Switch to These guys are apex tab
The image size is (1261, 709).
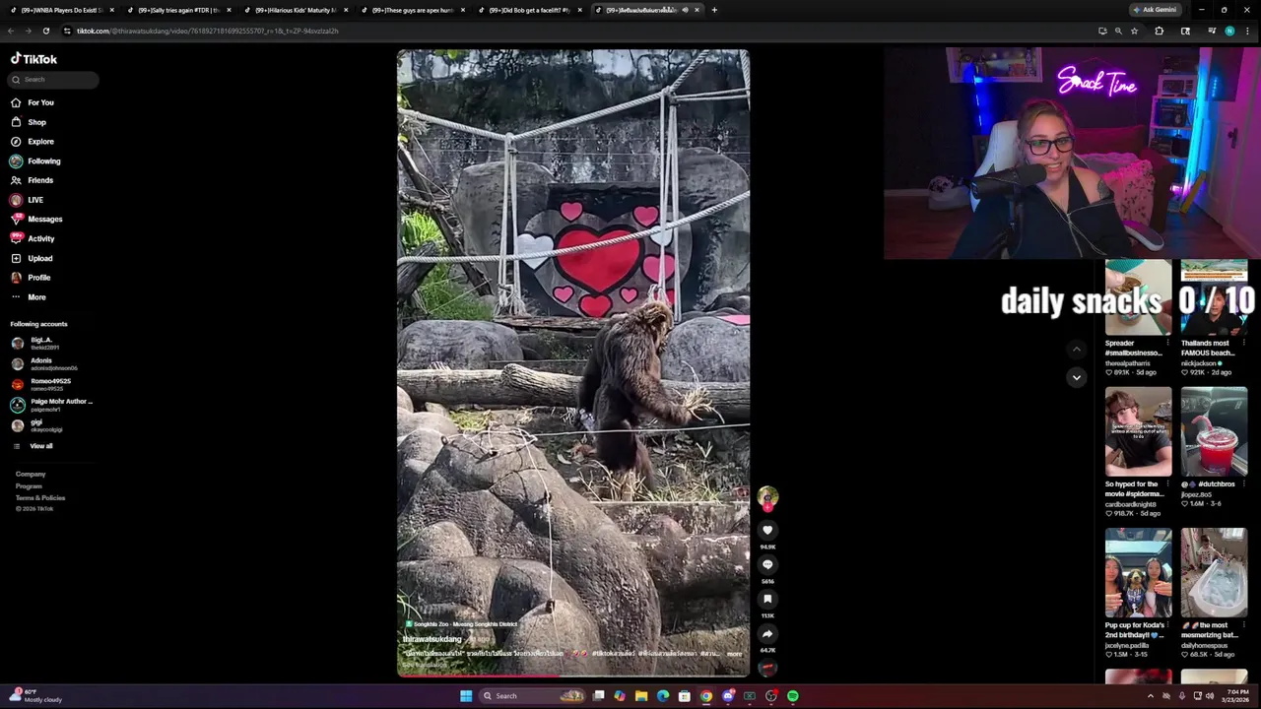(412, 10)
